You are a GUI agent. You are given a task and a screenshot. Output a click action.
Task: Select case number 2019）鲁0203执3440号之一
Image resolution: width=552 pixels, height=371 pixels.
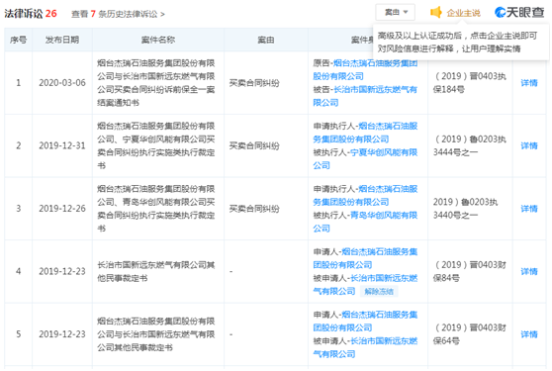465,209
